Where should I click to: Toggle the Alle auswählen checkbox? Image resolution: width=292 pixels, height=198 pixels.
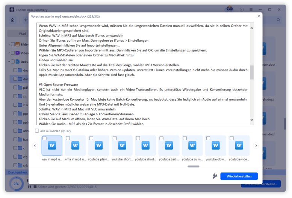(37, 131)
